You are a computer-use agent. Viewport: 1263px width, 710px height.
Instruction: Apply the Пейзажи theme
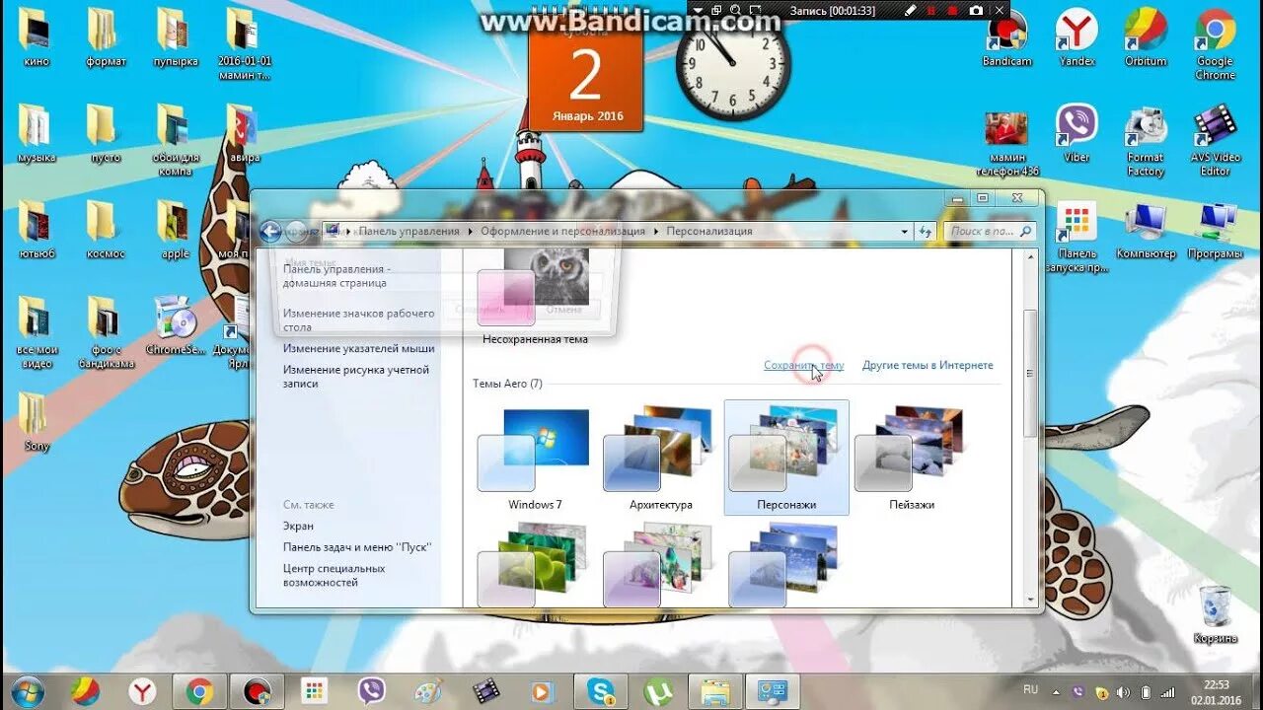(911, 459)
